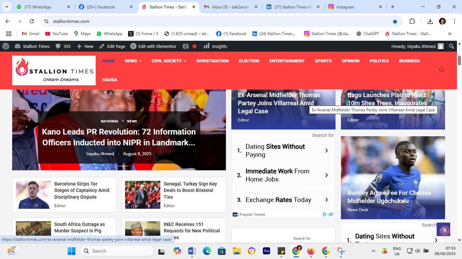The height and width of the screenshot is (259, 462).
Task: Open the 393 comments in admin bar
Action: [x=63, y=46]
